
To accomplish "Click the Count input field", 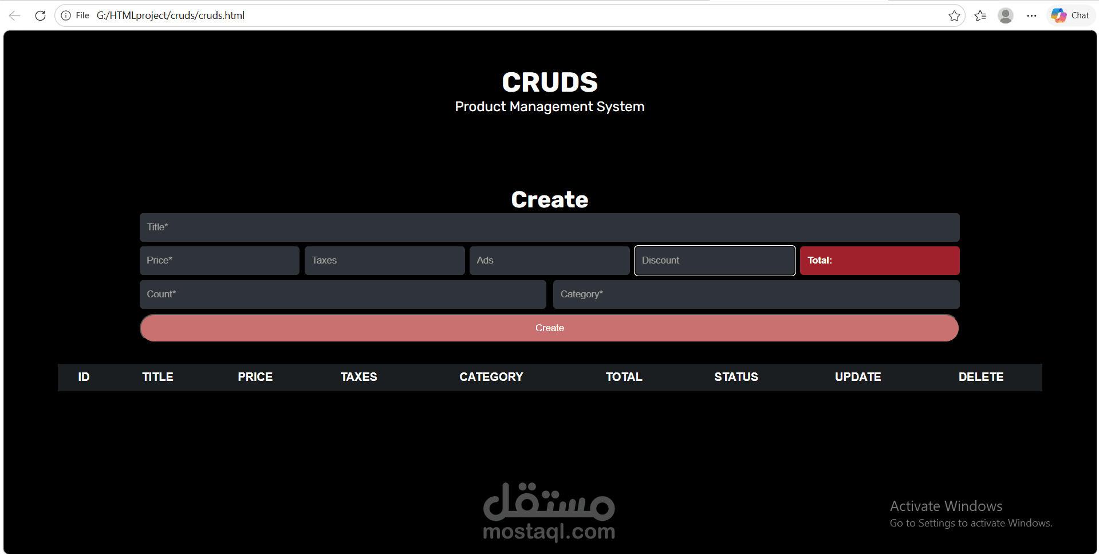I will pos(342,294).
